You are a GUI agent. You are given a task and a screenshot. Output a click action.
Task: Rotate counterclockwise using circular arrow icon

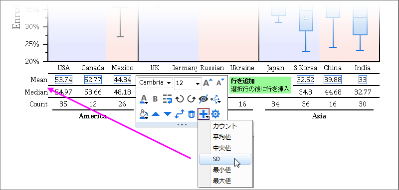coord(180,99)
